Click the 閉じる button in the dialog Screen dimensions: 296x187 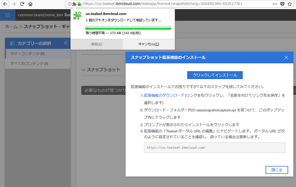pos(277,170)
